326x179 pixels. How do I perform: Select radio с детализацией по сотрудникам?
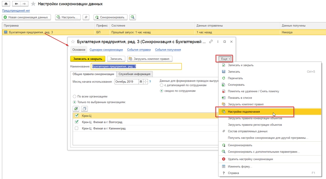tap(161, 85)
